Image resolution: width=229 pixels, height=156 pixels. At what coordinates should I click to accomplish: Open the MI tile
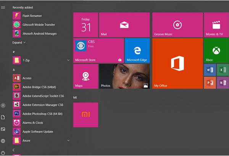pyautogui.click(x=85, y=115)
